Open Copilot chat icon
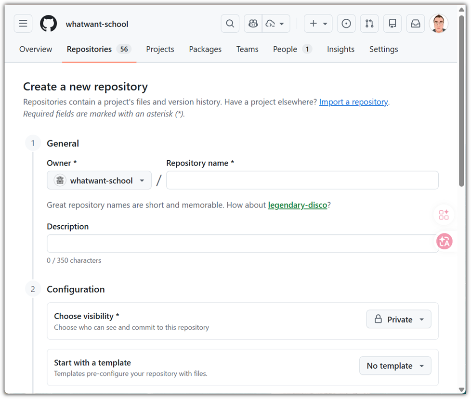This screenshot has height=399, width=471. pyautogui.click(x=253, y=24)
